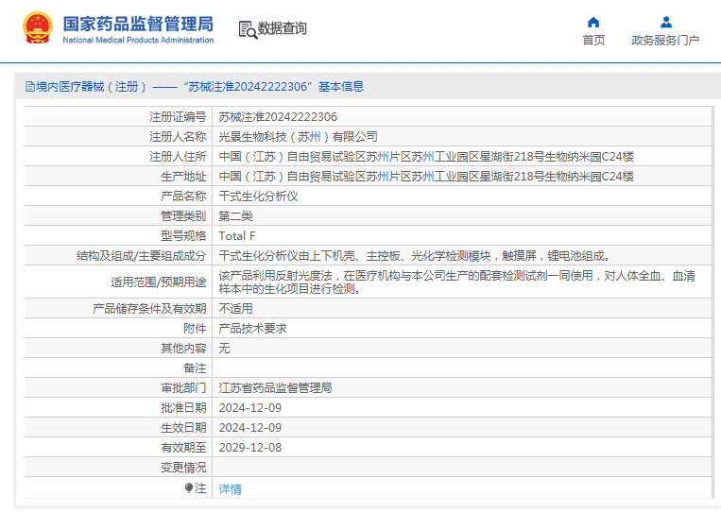
Task: Click 国家药品监督管理局 title text
Action: tap(138, 24)
